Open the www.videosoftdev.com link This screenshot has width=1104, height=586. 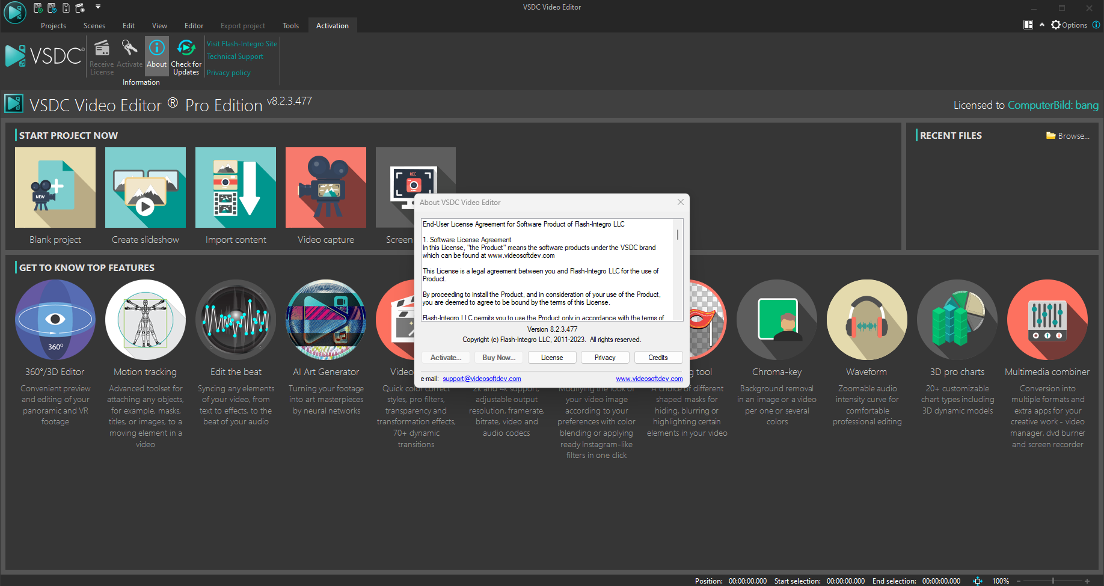pos(649,379)
